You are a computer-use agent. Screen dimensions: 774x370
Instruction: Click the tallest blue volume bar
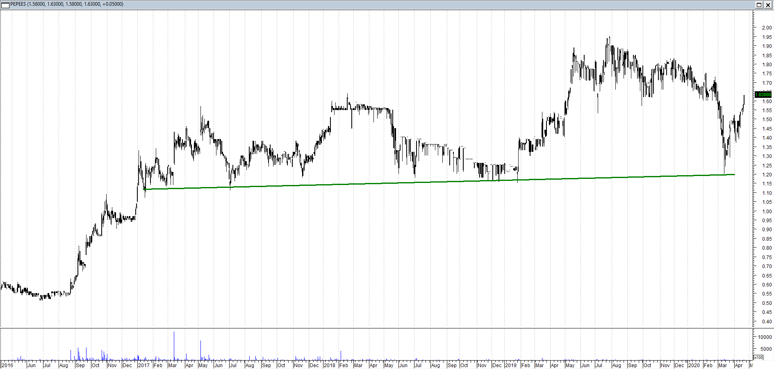click(174, 346)
